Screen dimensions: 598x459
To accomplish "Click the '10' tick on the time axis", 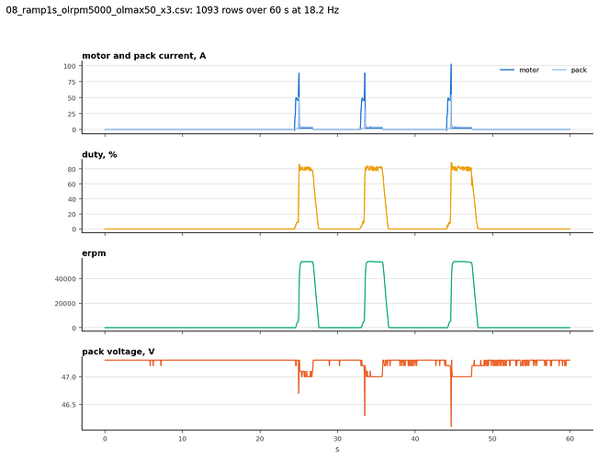I will click(x=182, y=439).
